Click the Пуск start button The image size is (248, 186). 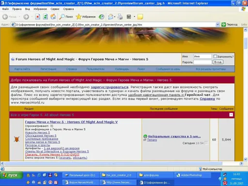(11, 175)
